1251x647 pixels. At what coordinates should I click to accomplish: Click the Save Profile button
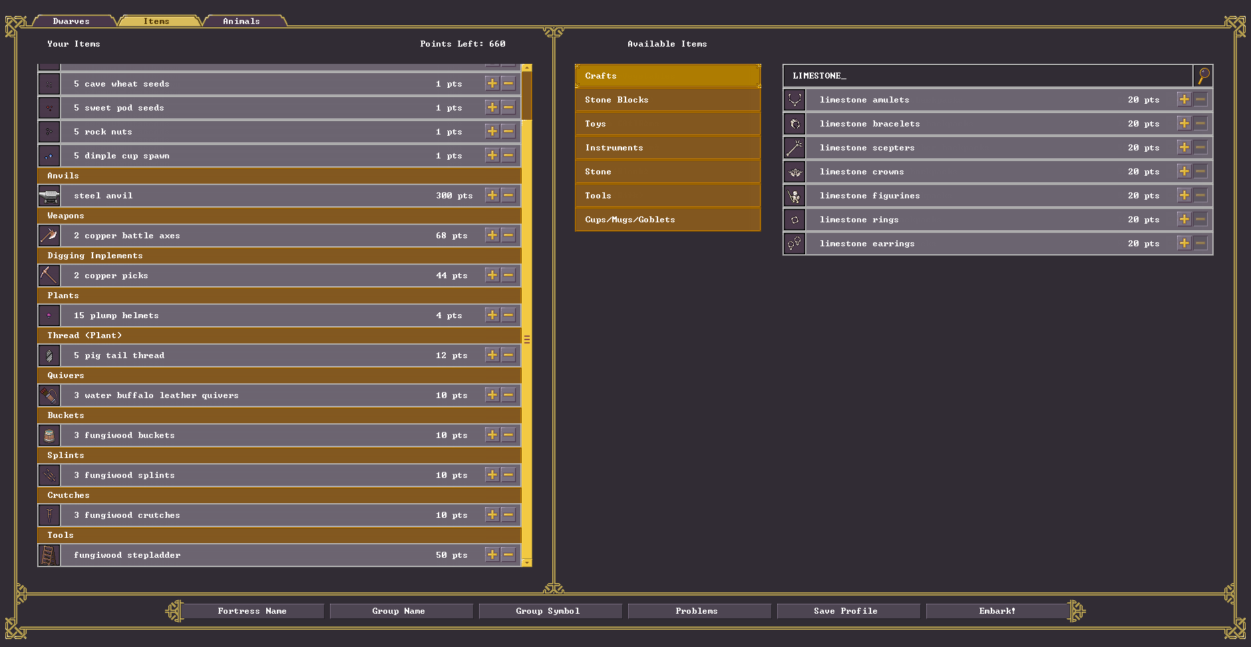(846, 611)
